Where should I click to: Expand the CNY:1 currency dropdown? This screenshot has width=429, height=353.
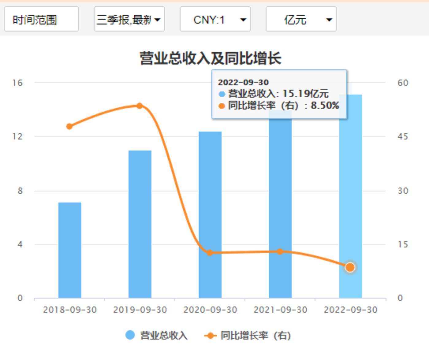click(x=215, y=19)
